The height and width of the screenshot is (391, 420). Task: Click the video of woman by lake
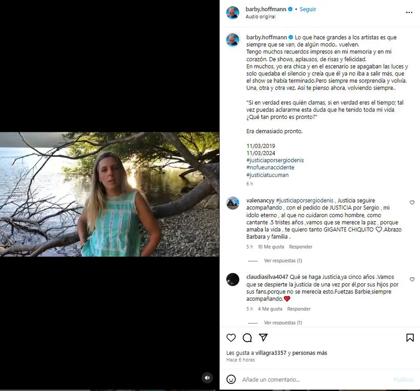pyautogui.click(x=110, y=194)
